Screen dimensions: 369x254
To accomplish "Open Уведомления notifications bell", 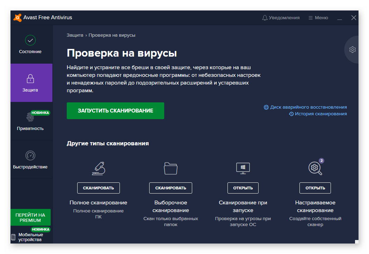I will pyautogui.click(x=281, y=18).
